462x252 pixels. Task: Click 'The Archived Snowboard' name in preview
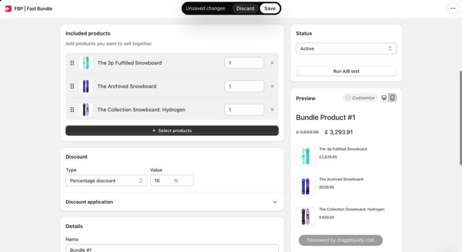click(x=341, y=179)
